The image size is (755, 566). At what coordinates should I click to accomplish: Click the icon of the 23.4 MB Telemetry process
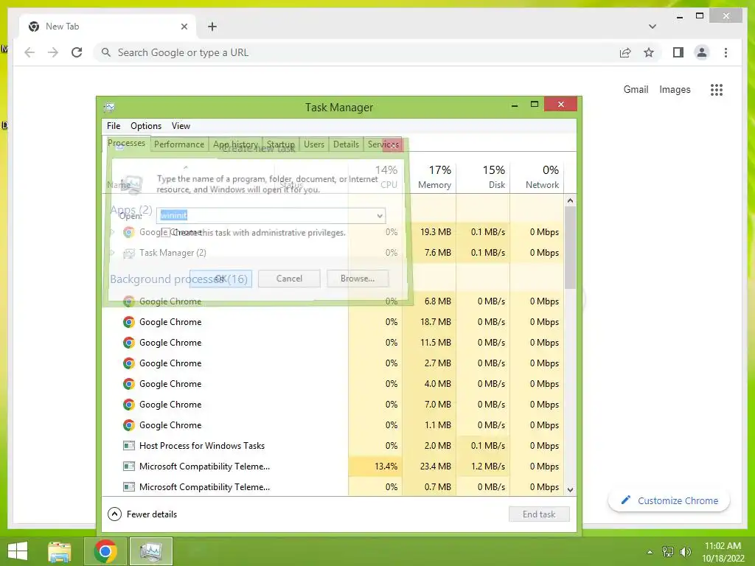[128, 467]
